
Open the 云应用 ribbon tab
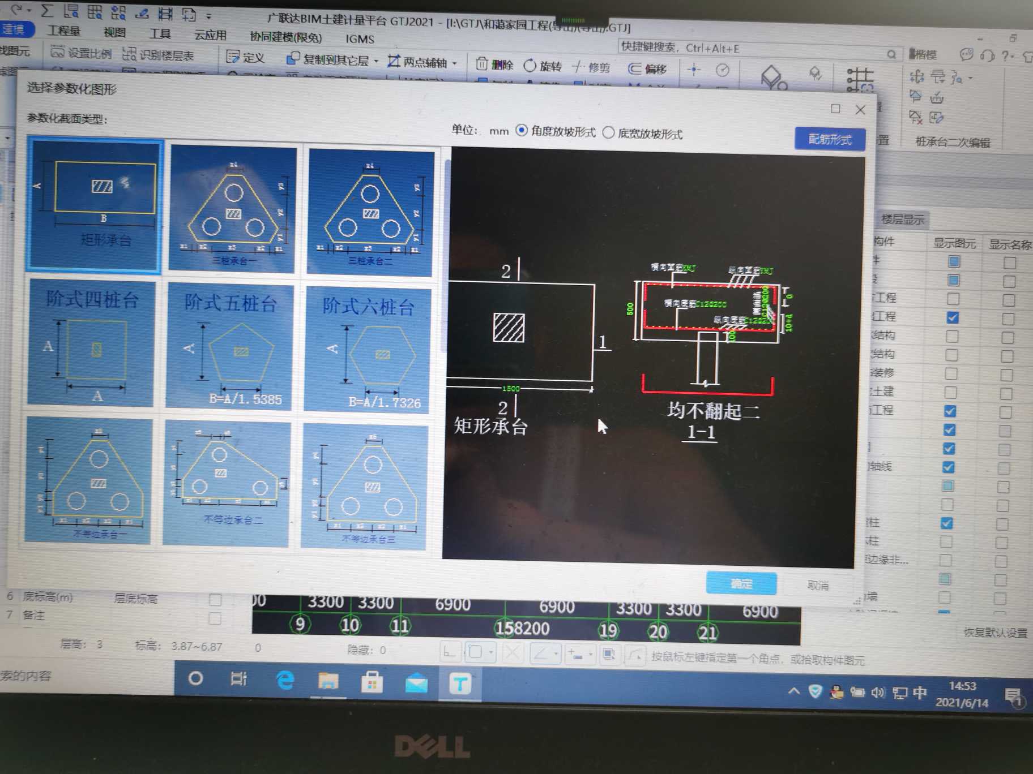coord(210,35)
